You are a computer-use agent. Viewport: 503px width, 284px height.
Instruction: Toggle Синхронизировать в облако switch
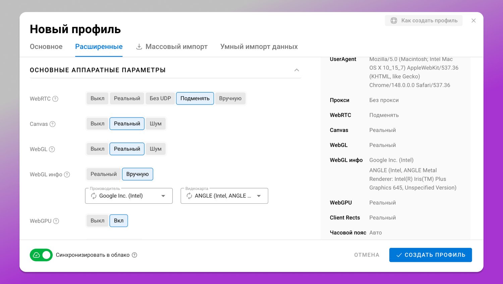[41, 255]
